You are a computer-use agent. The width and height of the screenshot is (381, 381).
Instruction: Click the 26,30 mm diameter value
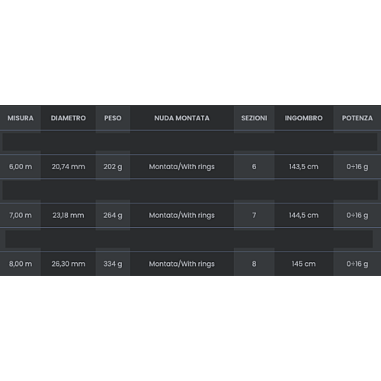point(69,264)
